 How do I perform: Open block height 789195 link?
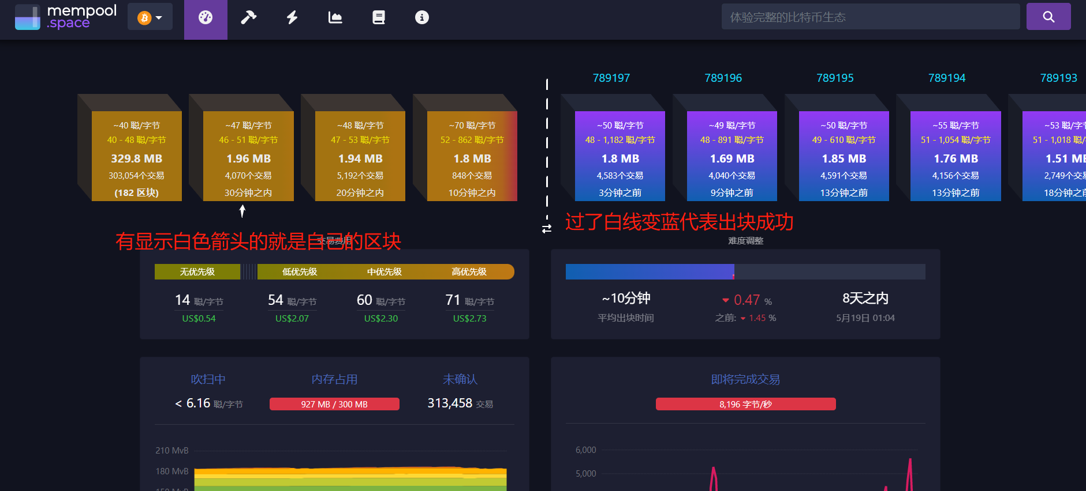pos(835,78)
